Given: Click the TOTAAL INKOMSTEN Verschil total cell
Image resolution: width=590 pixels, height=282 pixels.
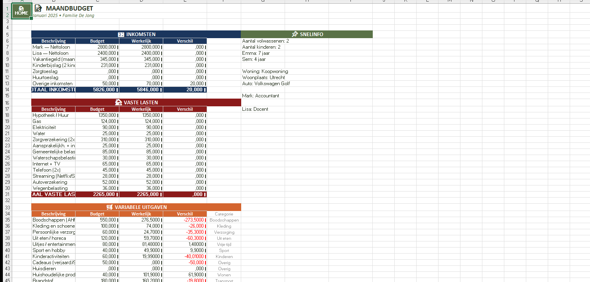Looking at the screenshot, I should click(185, 90).
